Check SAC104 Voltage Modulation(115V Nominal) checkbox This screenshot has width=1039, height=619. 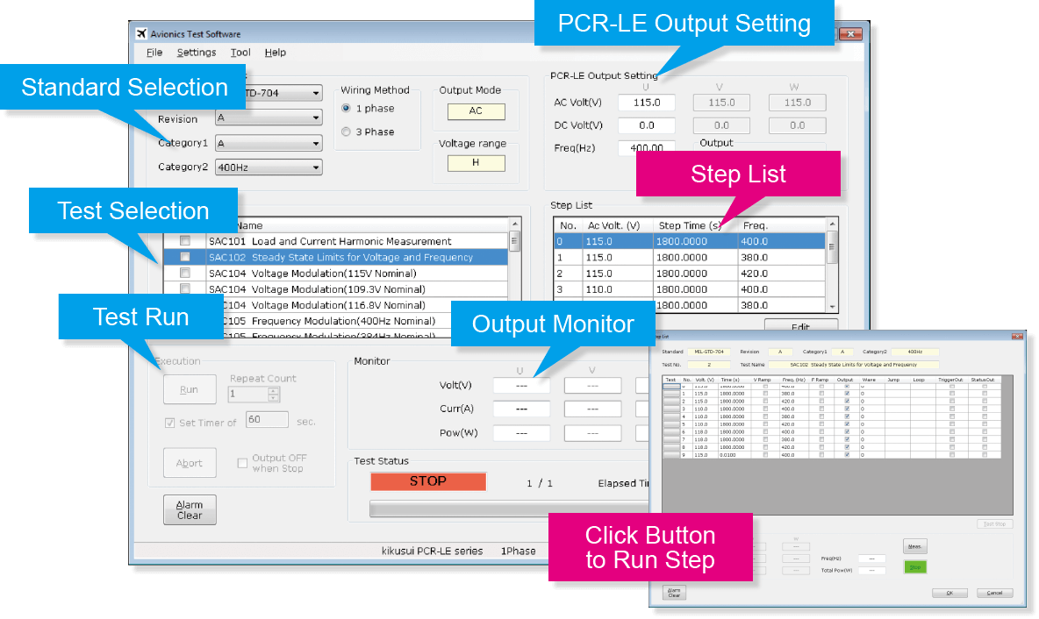pos(185,273)
